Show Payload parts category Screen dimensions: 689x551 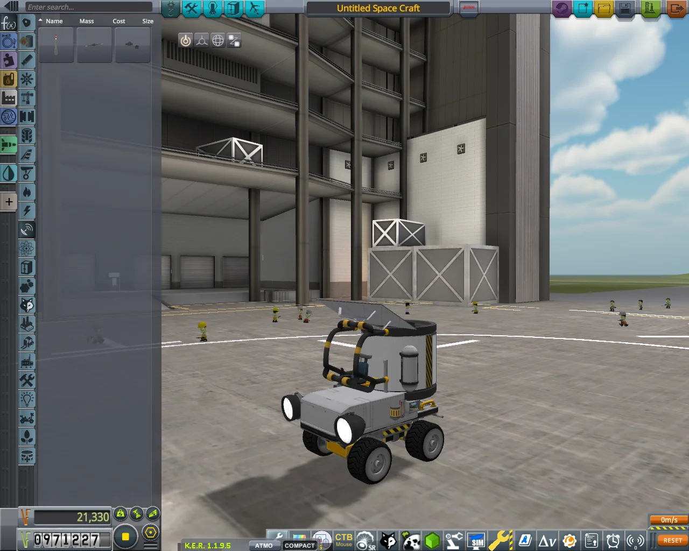(x=27, y=136)
